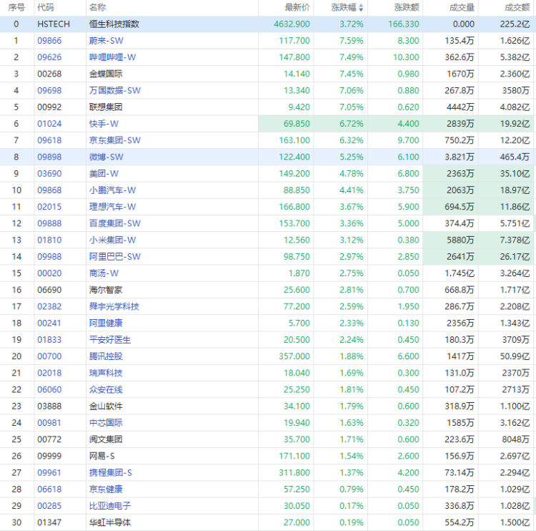Image resolution: width=536 pixels, height=531 pixels.
Task: Click price 171.100 of 网易-S
Action: (x=294, y=456)
